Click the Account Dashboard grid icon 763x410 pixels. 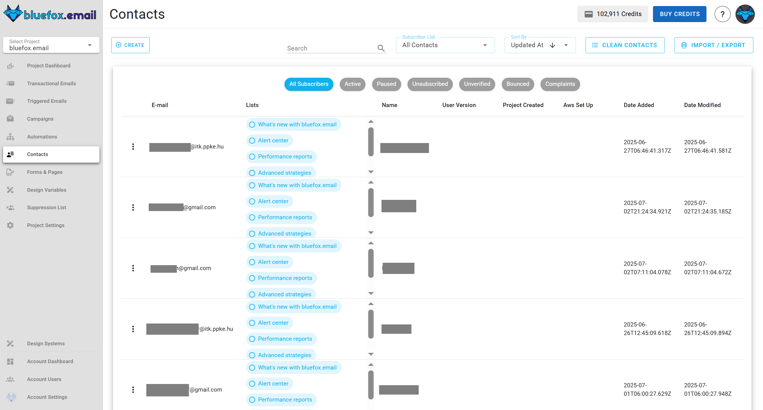(x=10, y=361)
